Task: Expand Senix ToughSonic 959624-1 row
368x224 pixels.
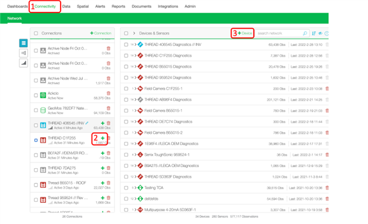Action: [135, 155]
